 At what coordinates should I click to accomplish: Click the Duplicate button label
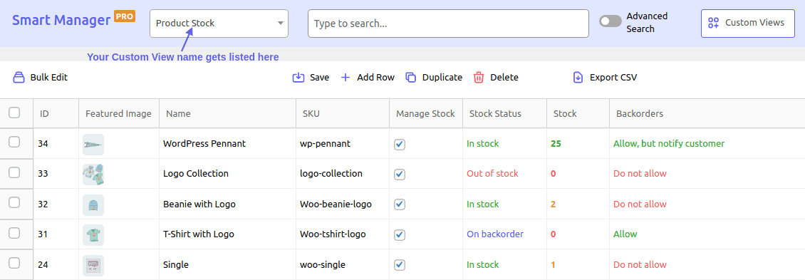coord(442,78)
